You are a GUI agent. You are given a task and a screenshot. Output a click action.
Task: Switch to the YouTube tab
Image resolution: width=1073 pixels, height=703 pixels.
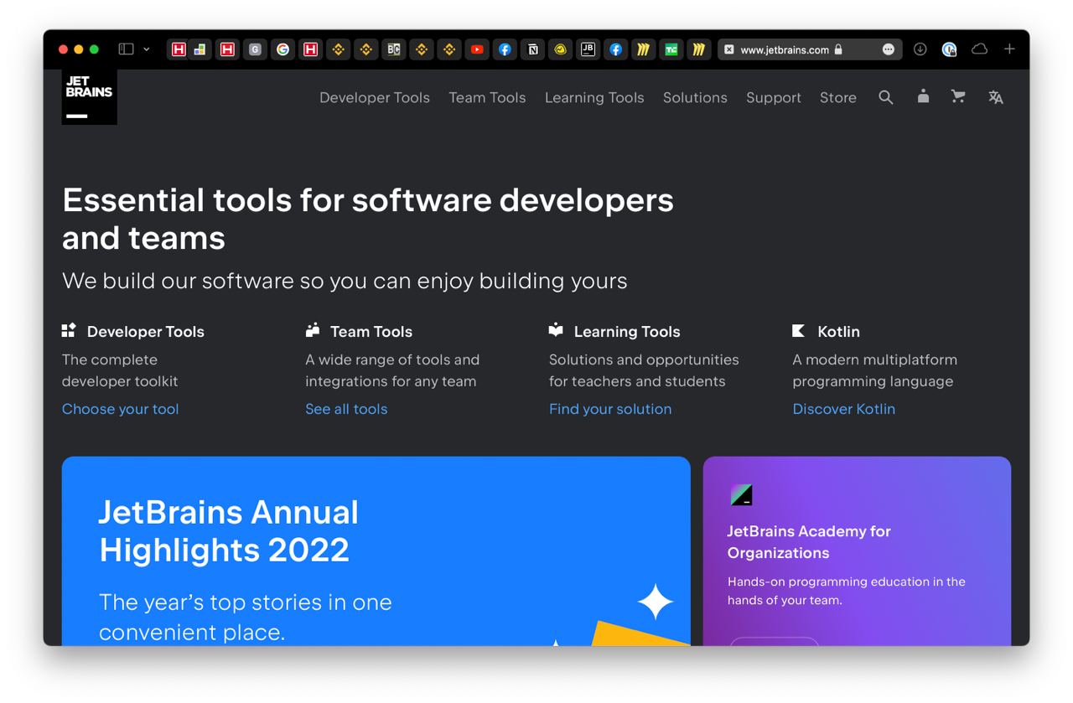point(477,49)
